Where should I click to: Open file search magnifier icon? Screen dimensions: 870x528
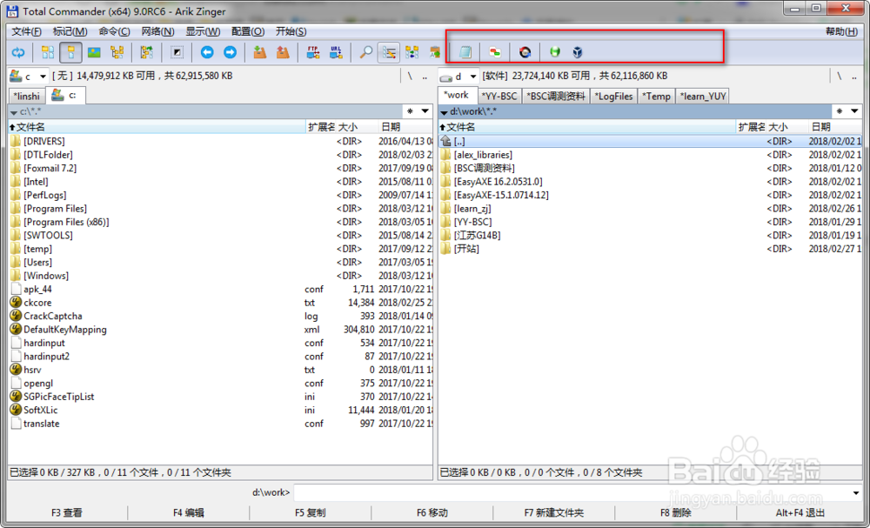coord(365,53)
